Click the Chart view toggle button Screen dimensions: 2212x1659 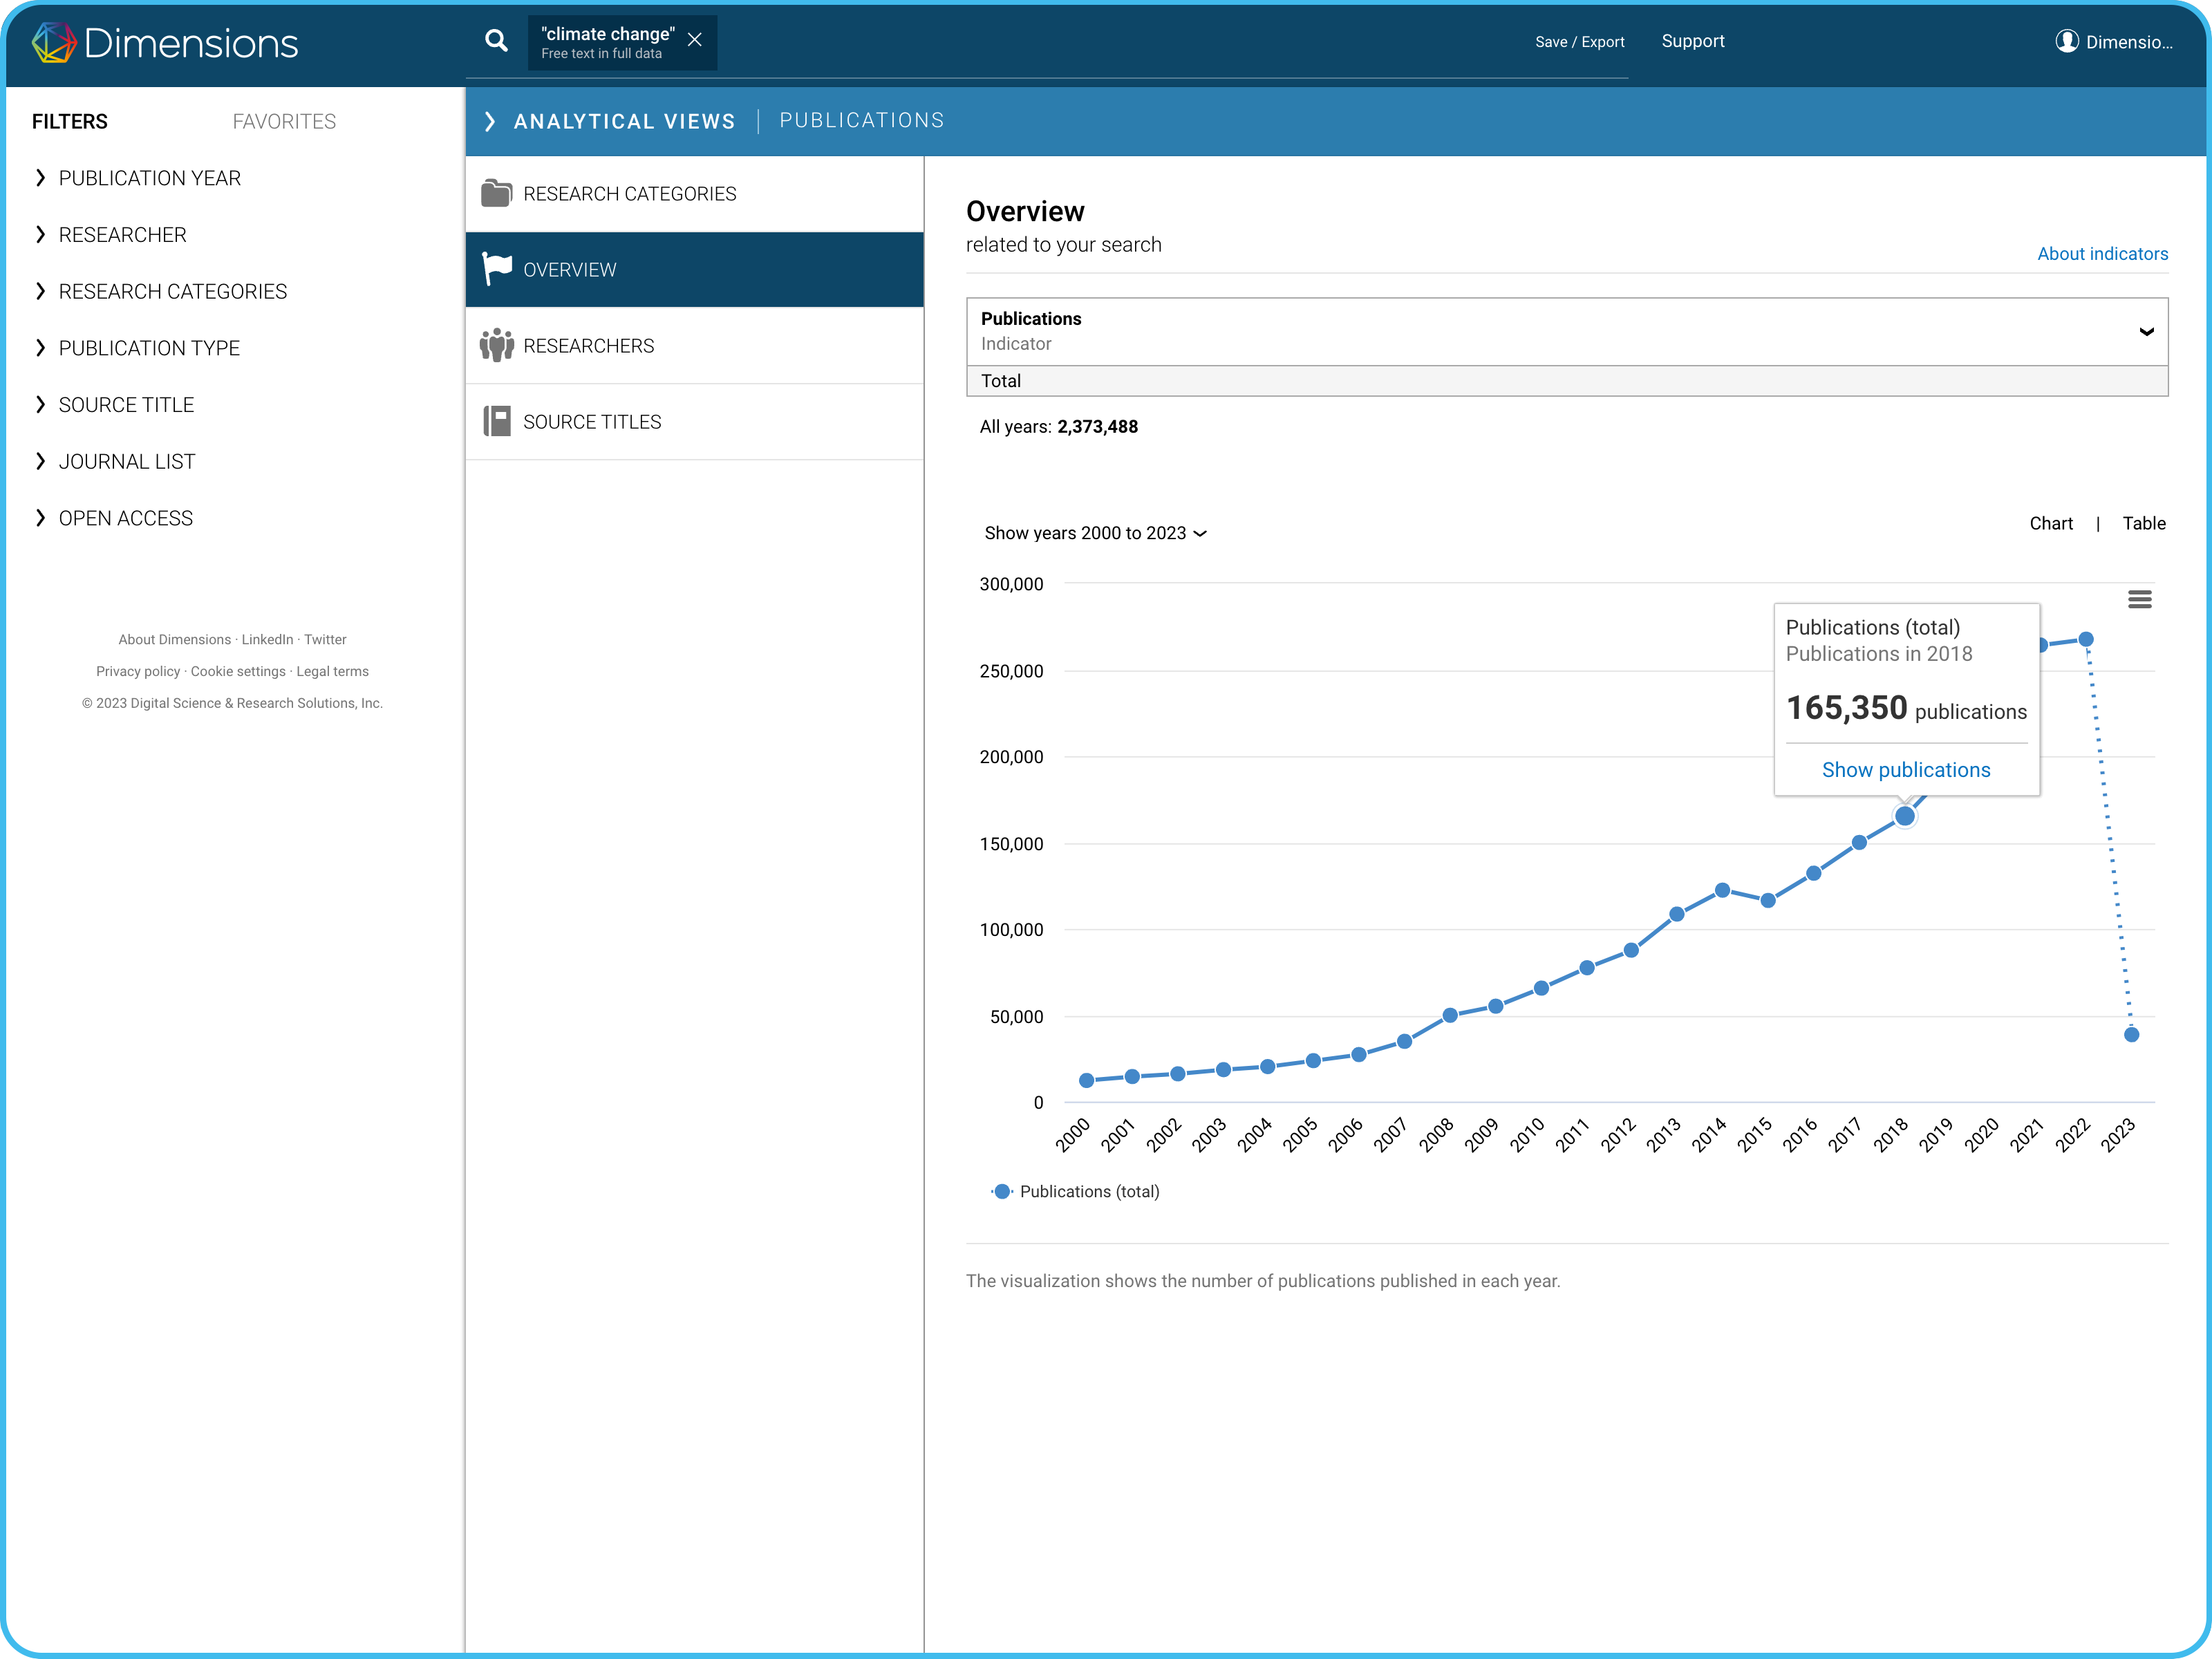pos(2048,521)
